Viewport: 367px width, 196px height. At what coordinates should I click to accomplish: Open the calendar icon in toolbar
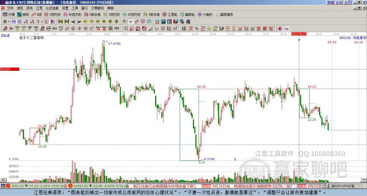click(x=157, y=21)
